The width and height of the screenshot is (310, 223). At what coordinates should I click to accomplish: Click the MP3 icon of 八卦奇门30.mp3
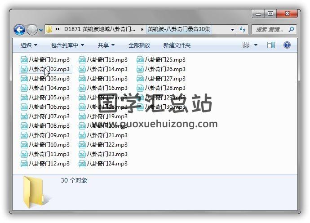coord(140,107)
